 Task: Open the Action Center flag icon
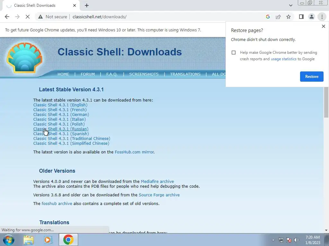coord(289,240)
